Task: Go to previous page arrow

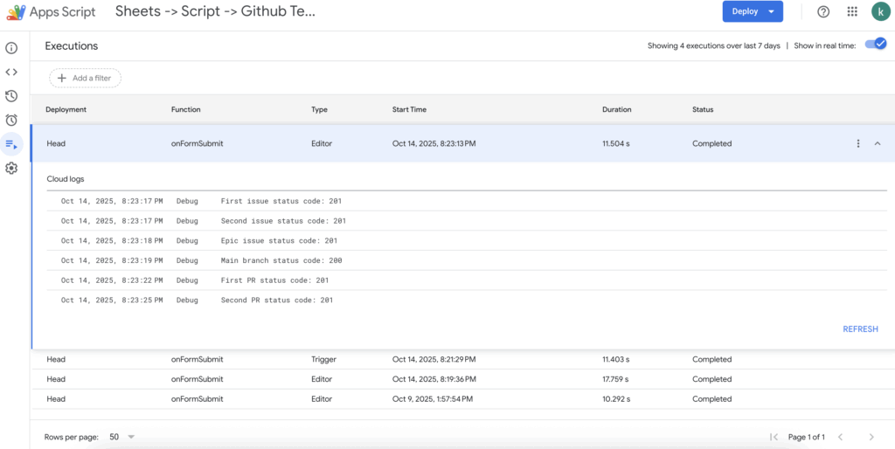Action: (840, 437)
